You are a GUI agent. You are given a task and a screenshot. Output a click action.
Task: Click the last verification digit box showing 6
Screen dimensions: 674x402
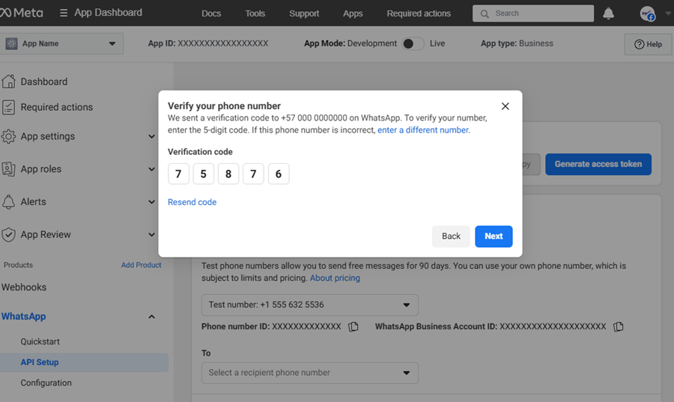tap(279, 174)
